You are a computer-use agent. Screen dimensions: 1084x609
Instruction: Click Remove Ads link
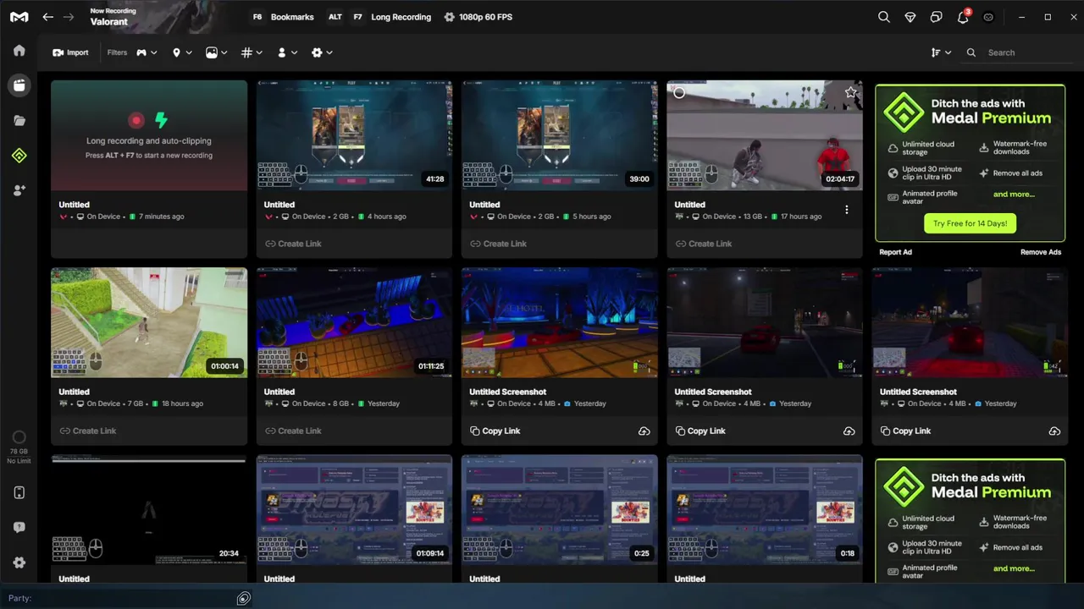[x=1041, y=252]
